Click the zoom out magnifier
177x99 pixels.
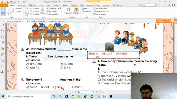pyautogui.click(x=47, y=9)
